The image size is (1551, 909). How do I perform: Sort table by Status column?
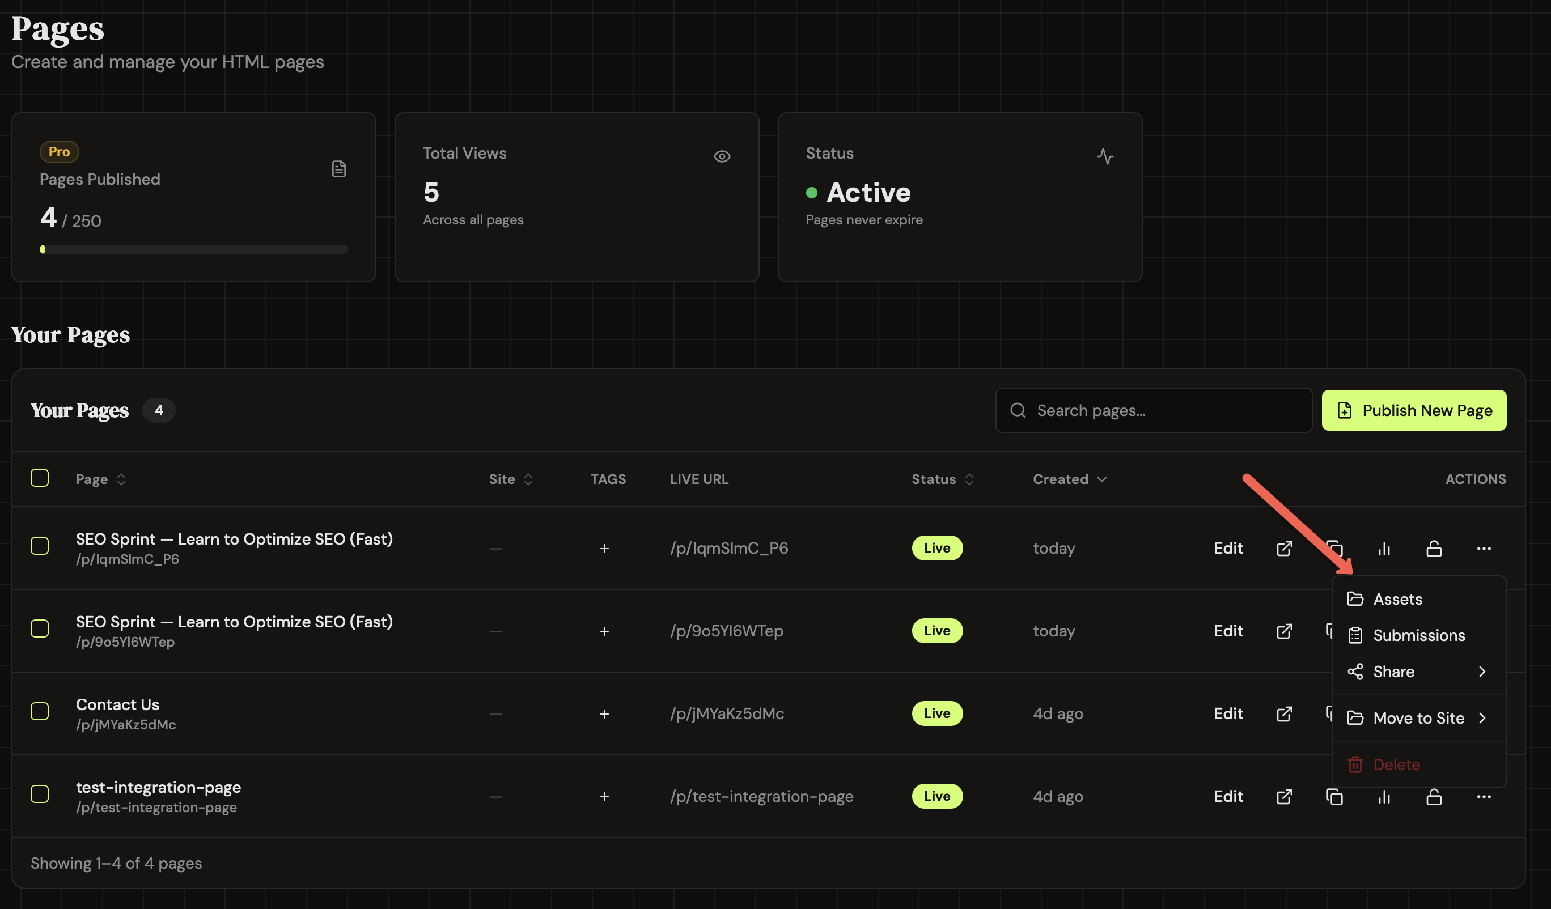[x=943, y=479]
